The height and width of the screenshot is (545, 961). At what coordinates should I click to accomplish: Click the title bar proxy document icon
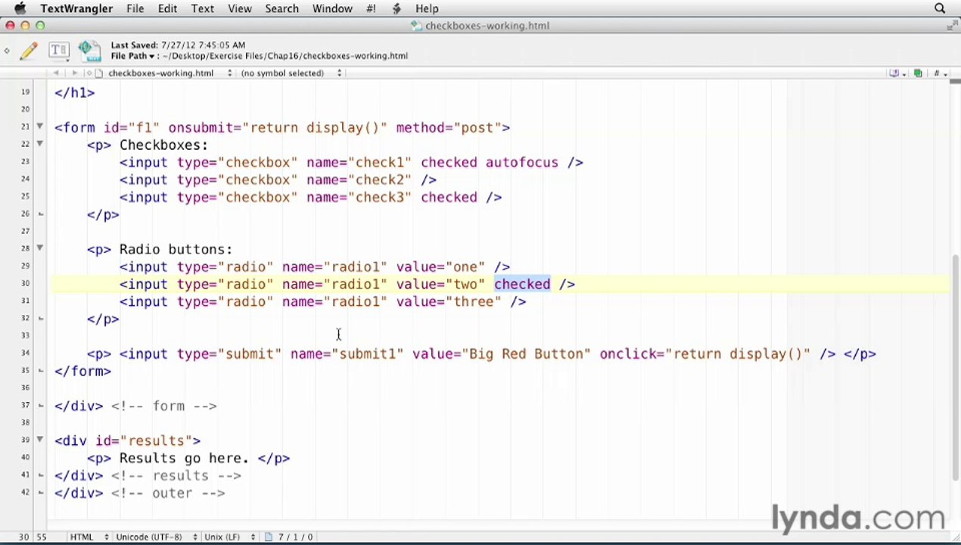pos(417,25)
